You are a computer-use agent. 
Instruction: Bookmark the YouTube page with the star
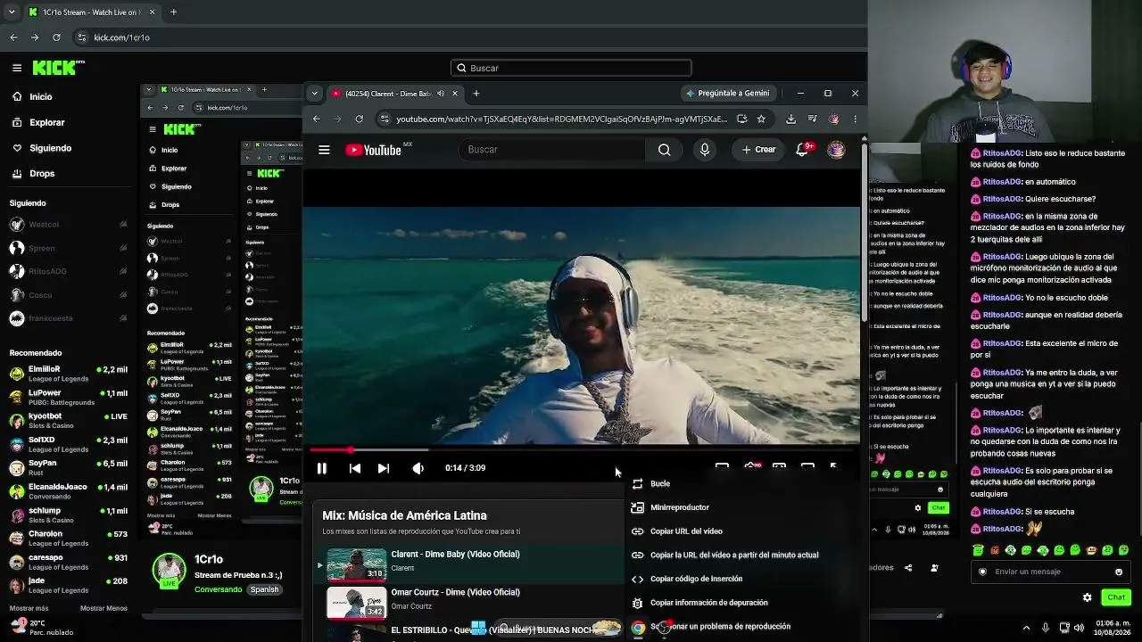[761, 119]
